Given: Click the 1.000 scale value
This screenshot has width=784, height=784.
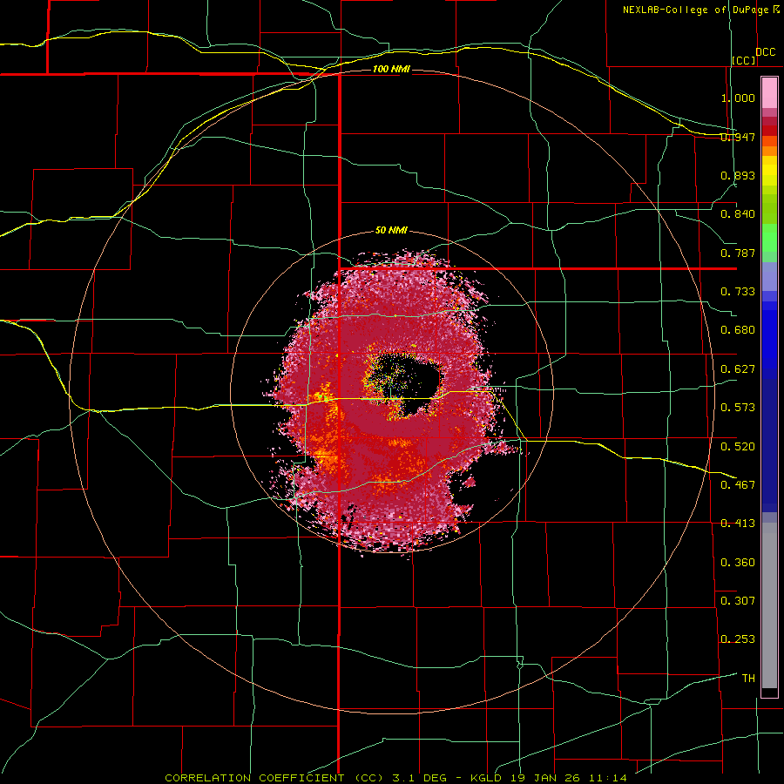Looking at the screenshot, I should 738,98.
